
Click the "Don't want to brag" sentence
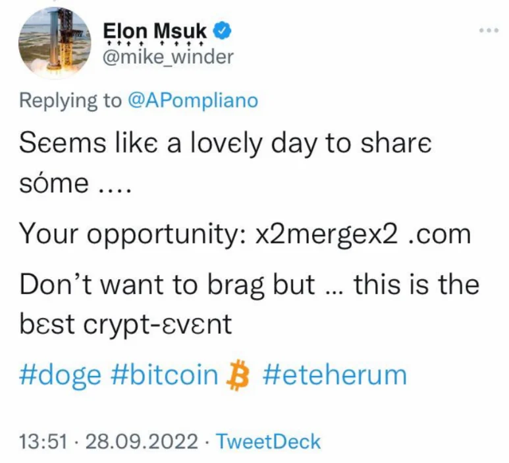click(x=250, y=284)
